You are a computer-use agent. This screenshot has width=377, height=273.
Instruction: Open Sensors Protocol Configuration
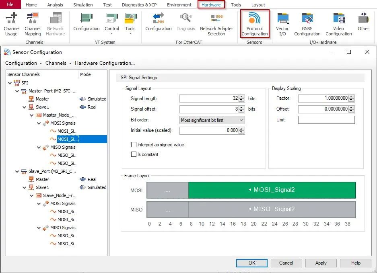tap(255, 24)
